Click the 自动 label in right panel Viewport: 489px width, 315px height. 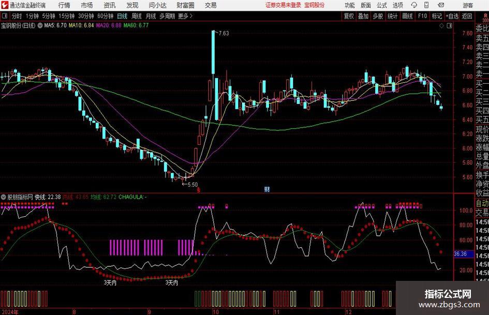pos(482,203)
